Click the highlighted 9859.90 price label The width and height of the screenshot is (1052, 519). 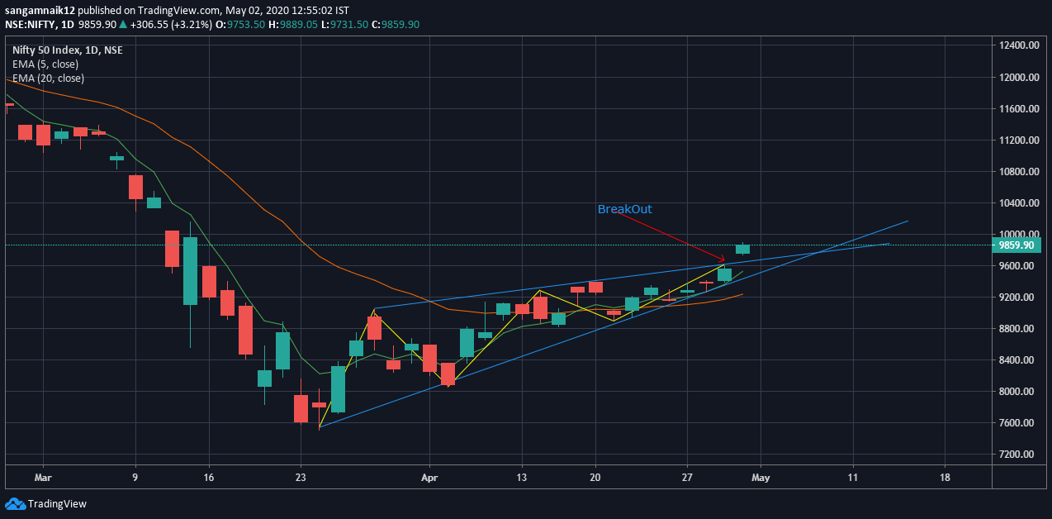1016,245
